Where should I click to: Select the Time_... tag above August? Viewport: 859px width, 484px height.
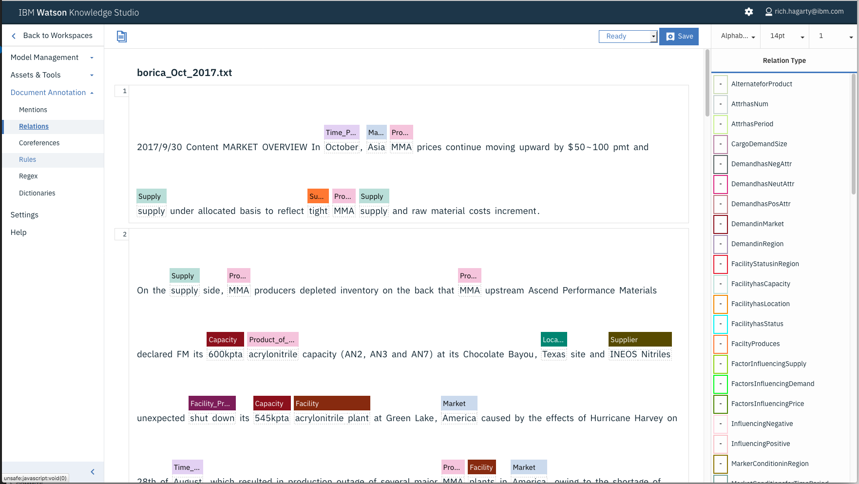(x=188, y=467)
